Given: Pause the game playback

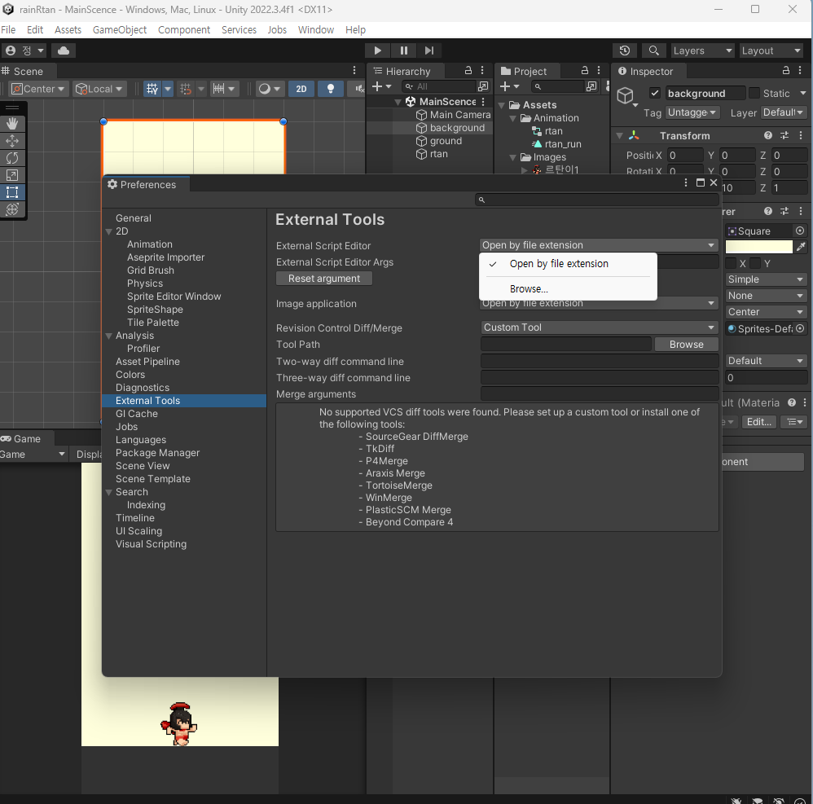Looking at the screenshot, I should click(x=403, y=51).
